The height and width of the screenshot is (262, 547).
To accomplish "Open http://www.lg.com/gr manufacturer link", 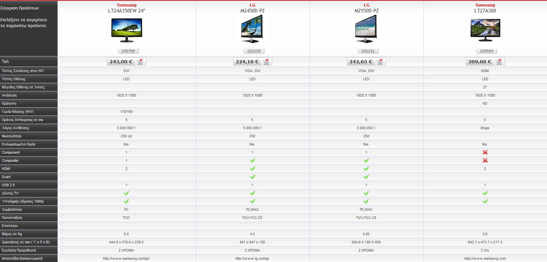I will coord(252,258).
